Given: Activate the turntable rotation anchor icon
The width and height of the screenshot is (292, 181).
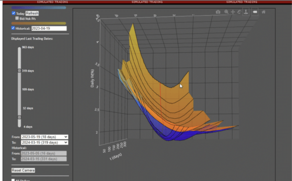Looking at the screenshot, I should [x=246, y=12].
